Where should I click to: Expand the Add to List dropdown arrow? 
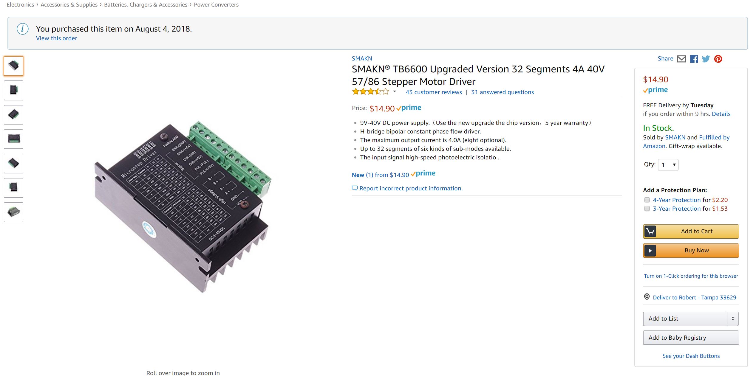point(733,318)
